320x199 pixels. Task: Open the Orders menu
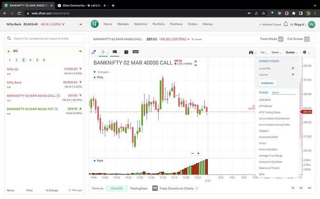click(192, 24)
